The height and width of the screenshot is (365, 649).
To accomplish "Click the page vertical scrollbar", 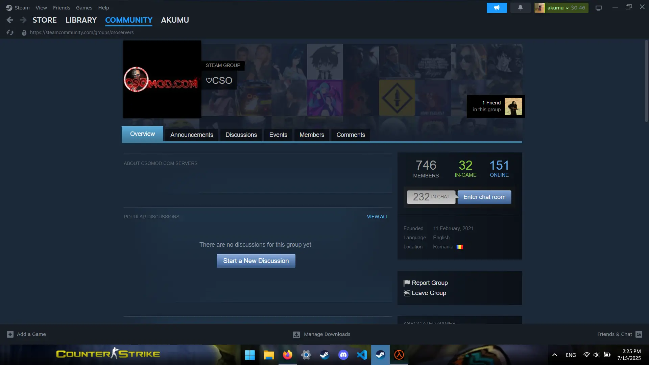I will (646, 81).
